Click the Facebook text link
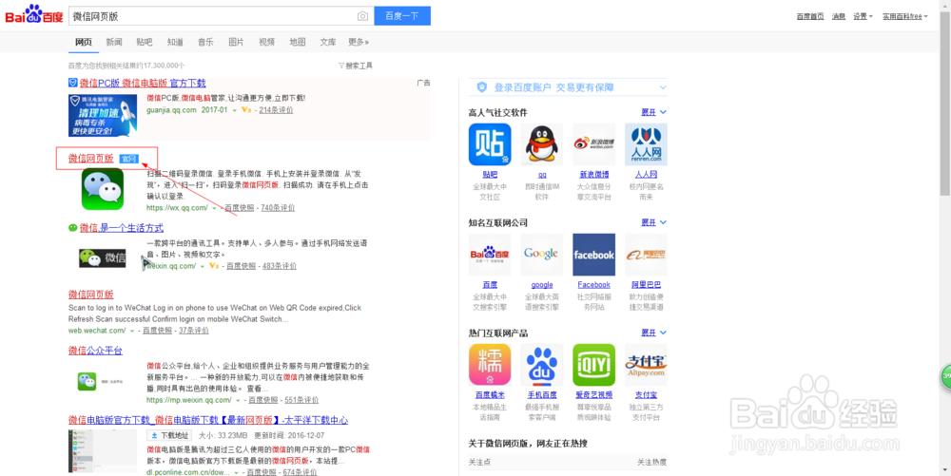951x476 pixels. [x=593, y=285]
